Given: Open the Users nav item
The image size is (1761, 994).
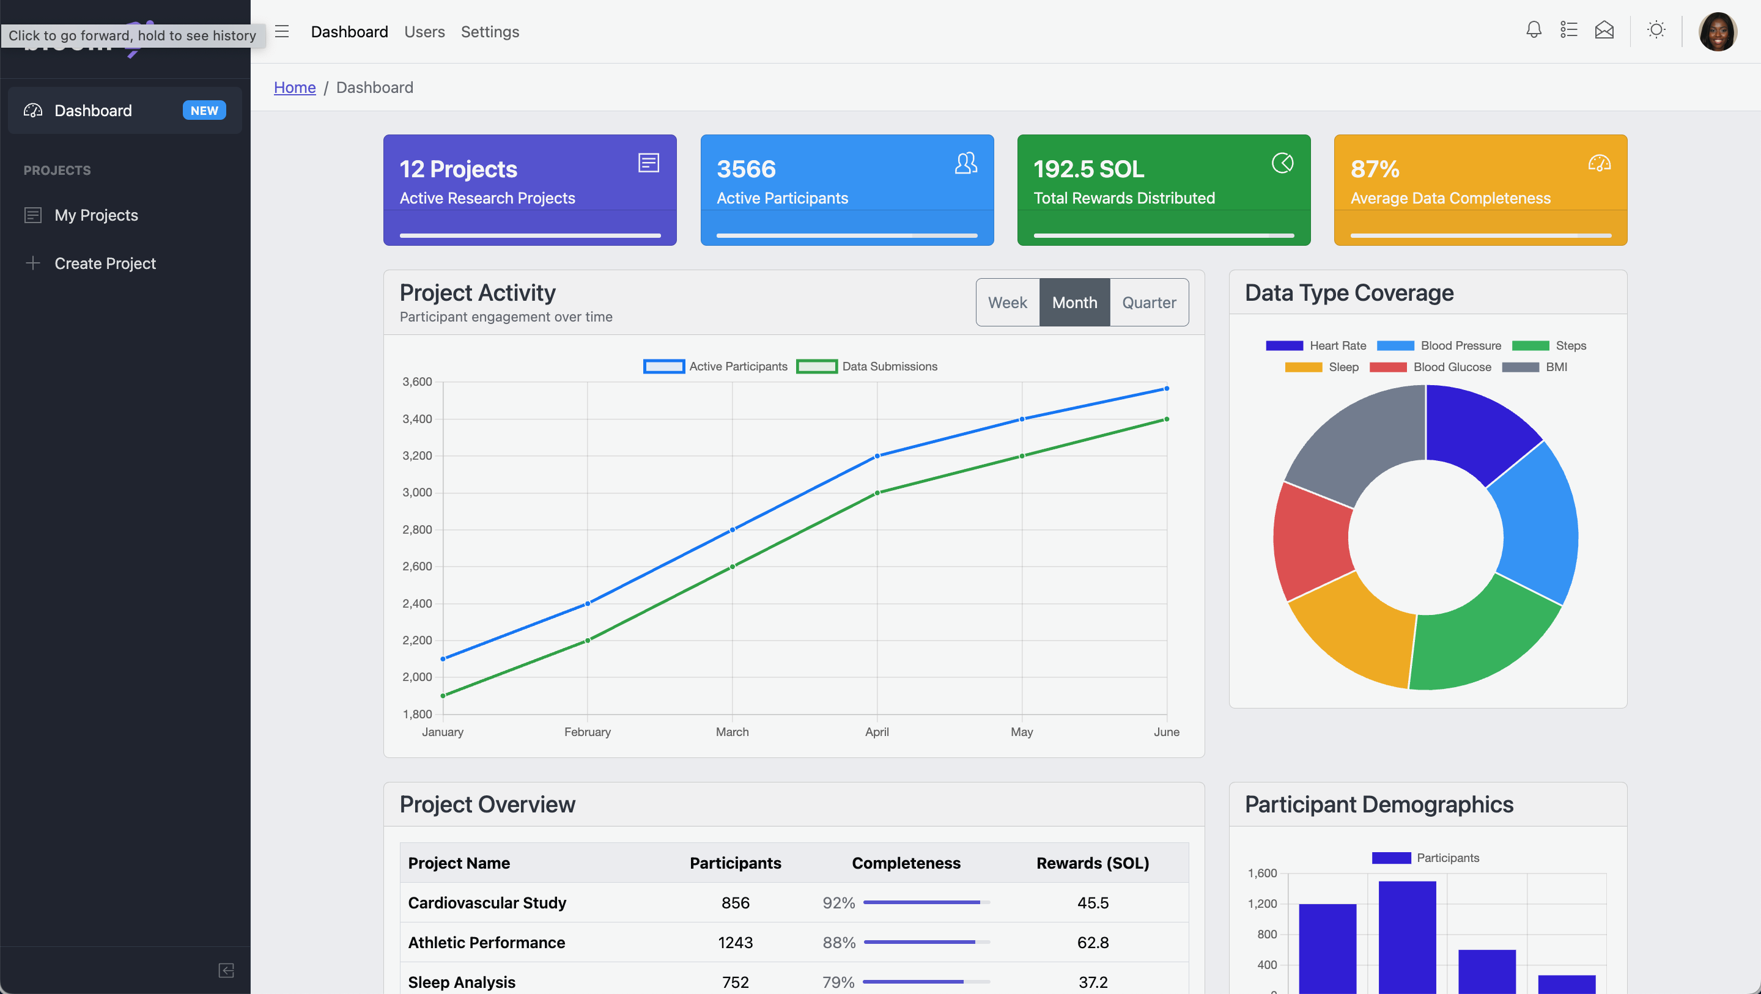Looking at the screenshot, I should pos(424,31).
